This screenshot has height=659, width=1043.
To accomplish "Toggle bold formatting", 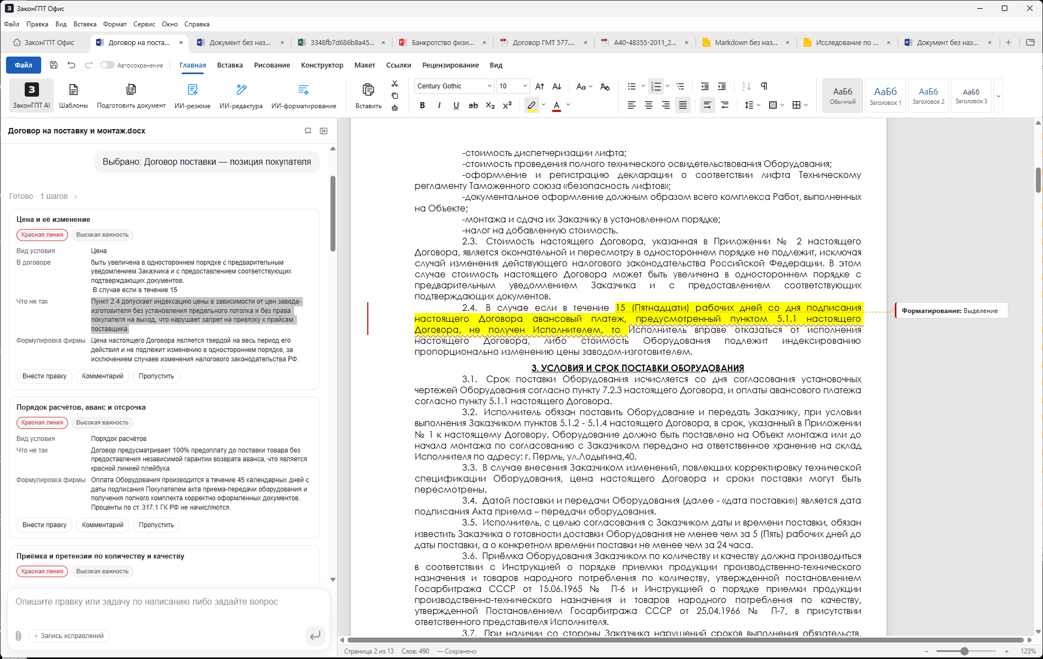I will (422, 105).
